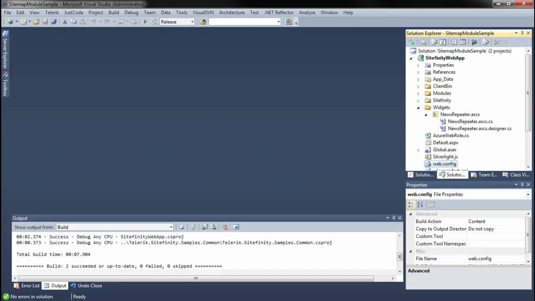Viewport: 535px width, 301px height.
Task: Select the AzureWebRole.cs file
Action: [451, 135]
